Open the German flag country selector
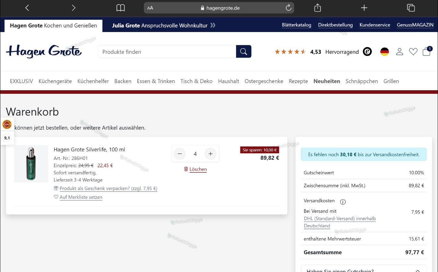438x272 pixels. pyautogui.click(x=385, y=52)
